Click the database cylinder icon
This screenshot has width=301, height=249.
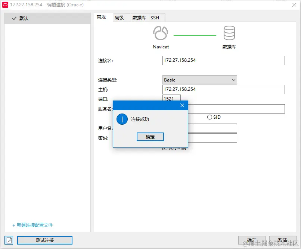(x=229, y=33)
